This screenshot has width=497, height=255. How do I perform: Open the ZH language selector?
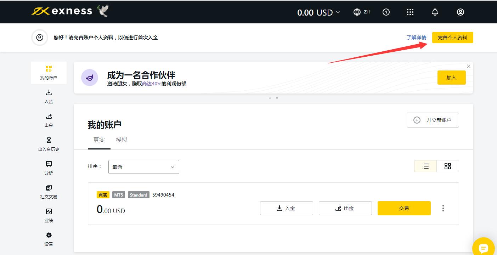pyautogui.click(x=361, y=12)
